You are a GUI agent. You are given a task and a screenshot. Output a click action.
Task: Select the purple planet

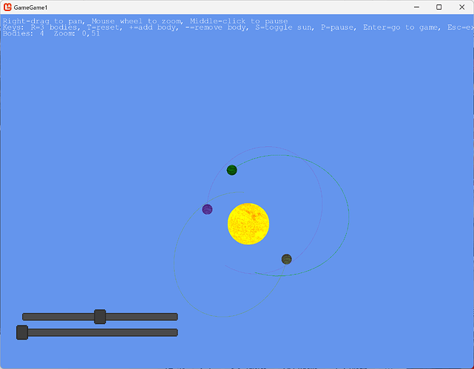tap(207, 209)
